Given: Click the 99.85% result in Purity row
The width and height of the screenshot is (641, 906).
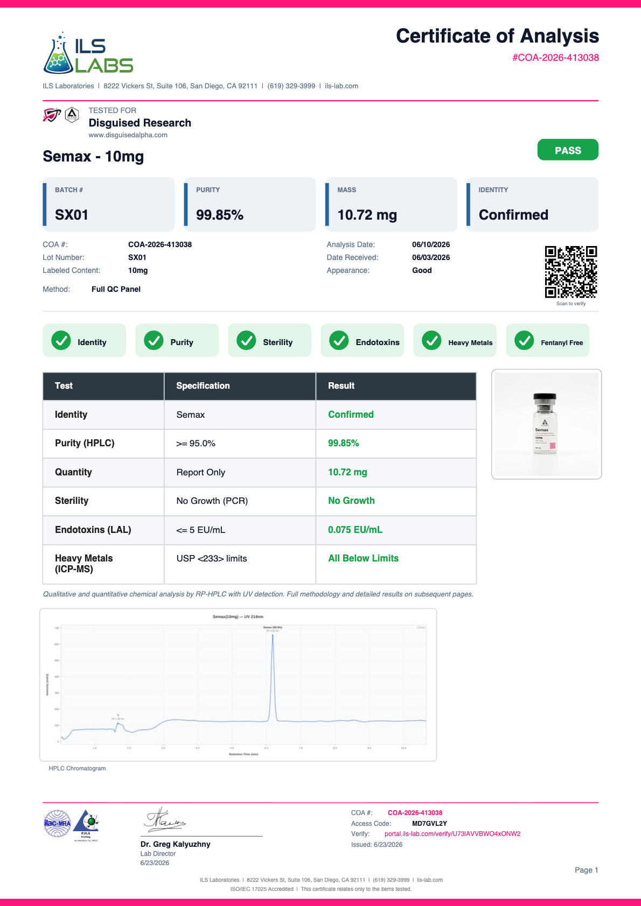Looking at the screenshot, I should click(x=344, y=443).
